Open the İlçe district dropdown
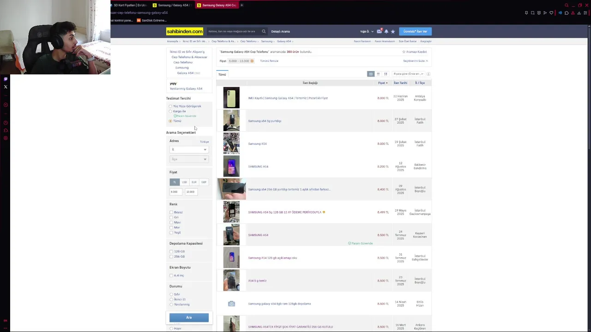Screen dimensions: 591x332 (189, 159)
